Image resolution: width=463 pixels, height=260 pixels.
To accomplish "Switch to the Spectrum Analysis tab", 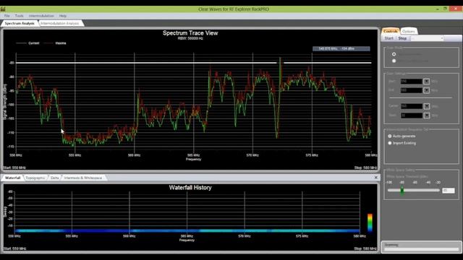I will 20,23.
